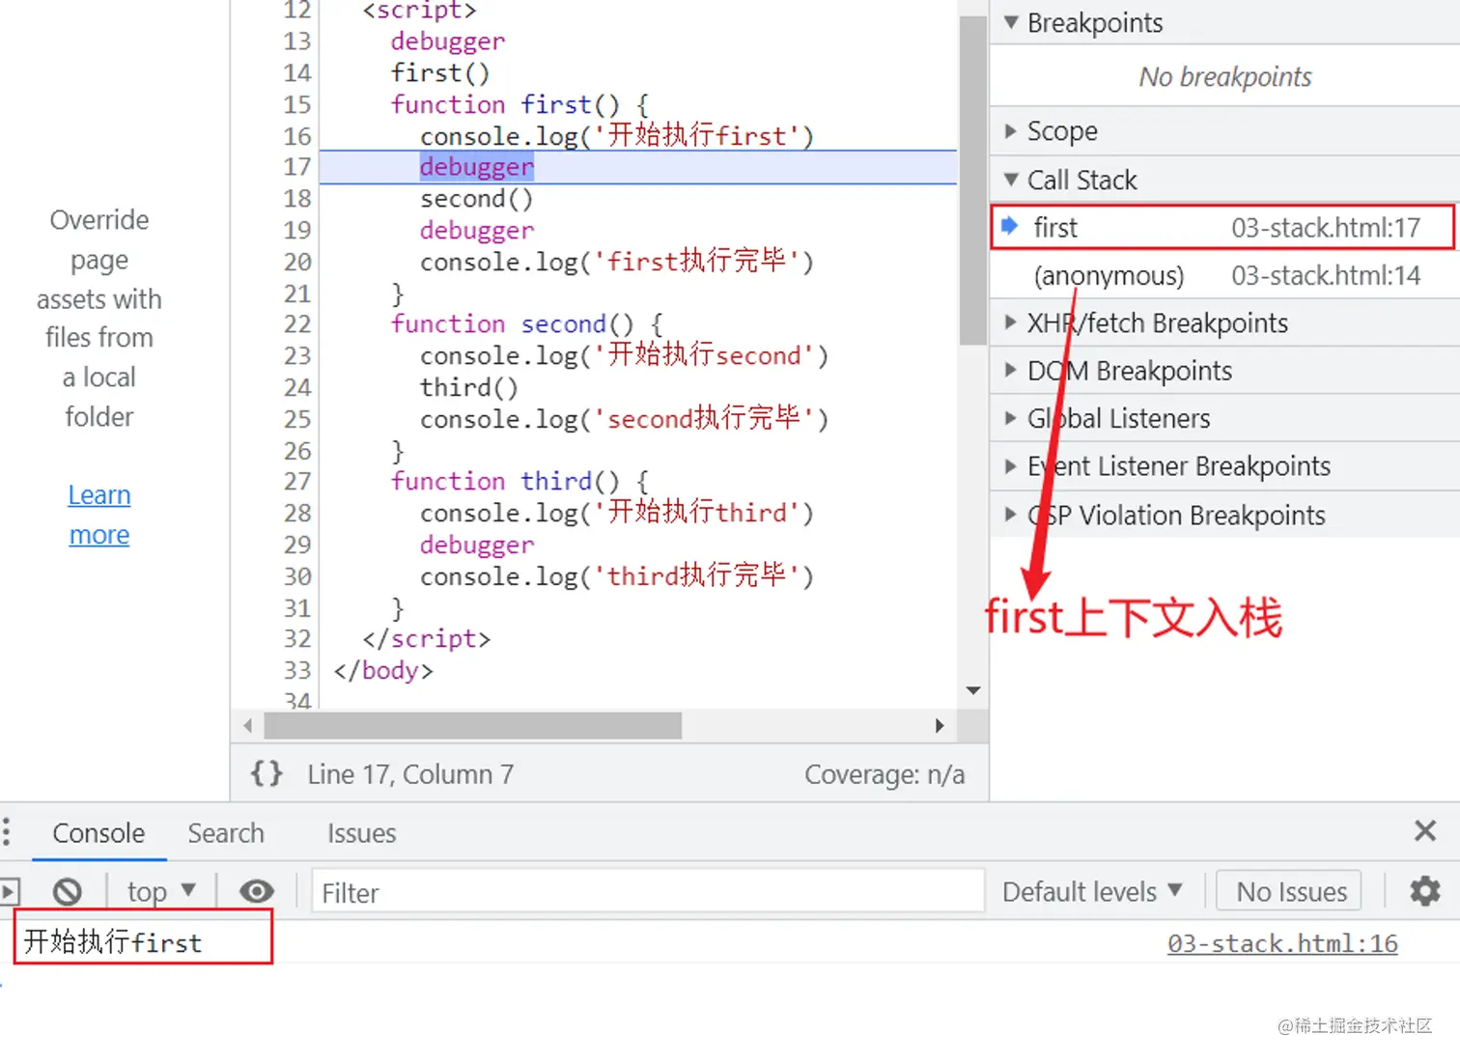Close the console drawer with the X
The width and height of the screenshot is (1460, 1063).
(x=1424, y=830)
